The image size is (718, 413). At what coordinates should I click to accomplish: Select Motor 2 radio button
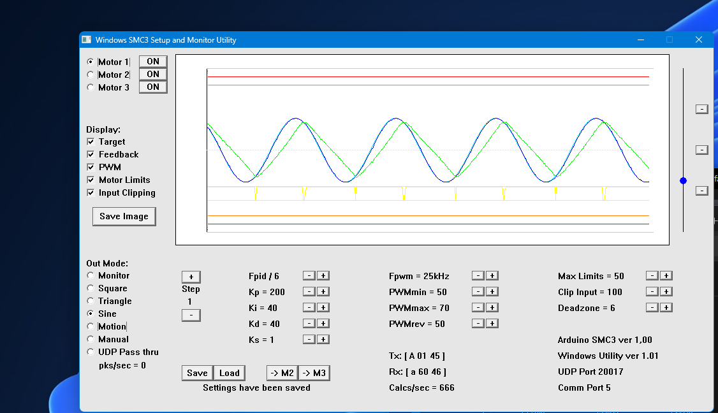[x=91, y=75]
